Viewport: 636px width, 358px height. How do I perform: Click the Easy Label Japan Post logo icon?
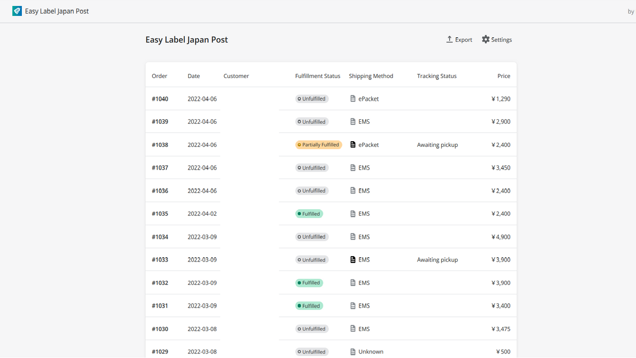pos(16,10)
